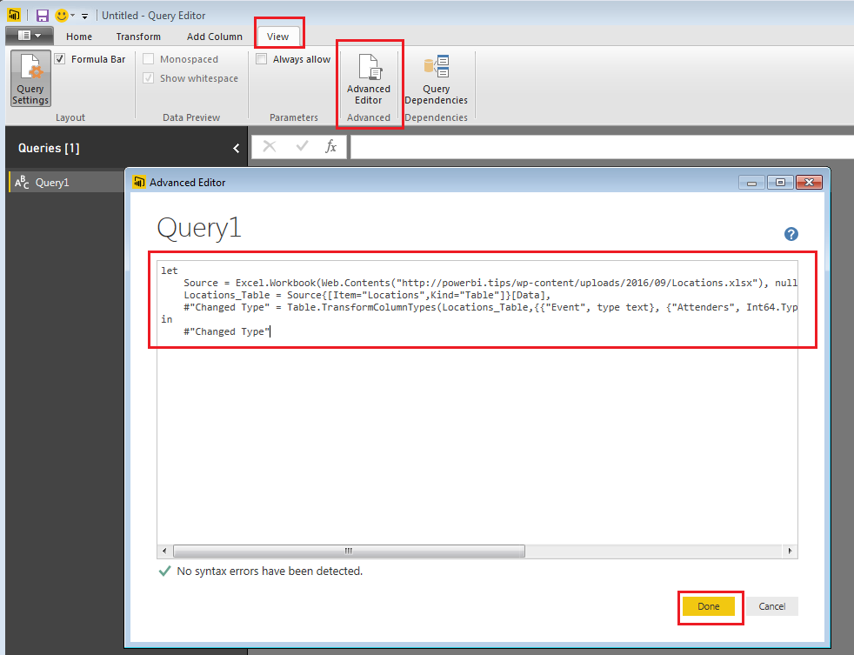
Task: Click the fx formula icon
Action: pos(330,146)
